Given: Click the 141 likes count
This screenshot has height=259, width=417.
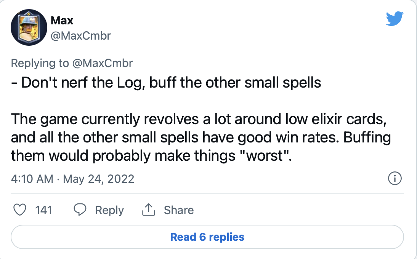Looking at the screenshot, I should pyautogui.click(x=43, y=210).
